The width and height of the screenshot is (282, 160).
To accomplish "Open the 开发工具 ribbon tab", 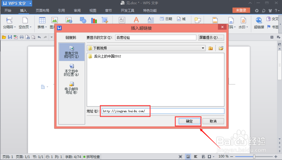I will [127, 10].
